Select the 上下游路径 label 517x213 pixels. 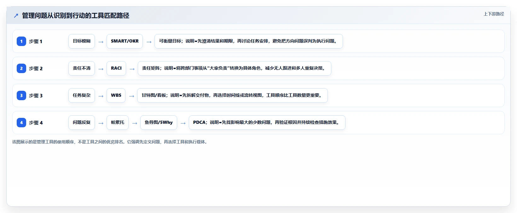(494, 14)
